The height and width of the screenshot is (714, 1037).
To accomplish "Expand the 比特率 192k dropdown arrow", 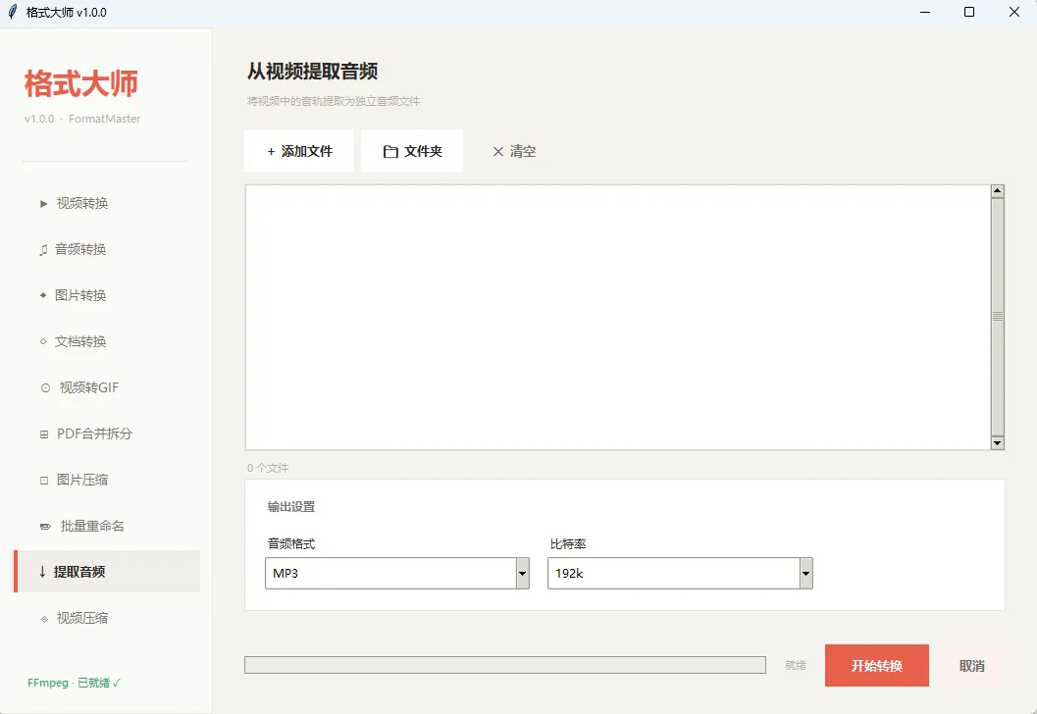I will tap(805, 573).
